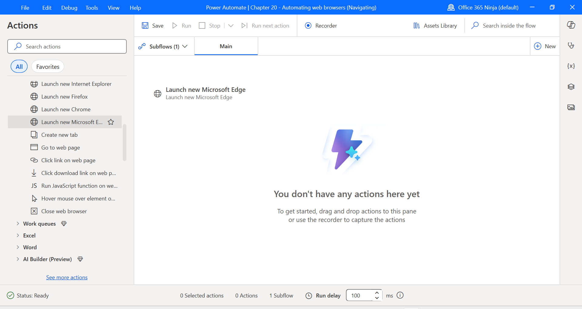This screenshot has height=309, width=582.
Task: Open the Variables pane
Action: pyautogui.click(x=571, y=66)
